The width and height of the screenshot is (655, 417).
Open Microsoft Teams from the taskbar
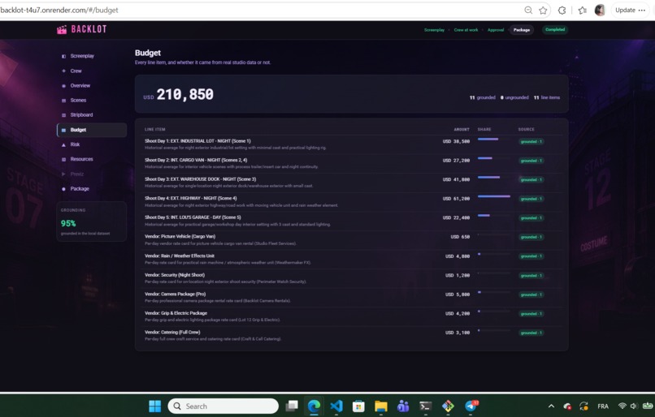point(403,406)
